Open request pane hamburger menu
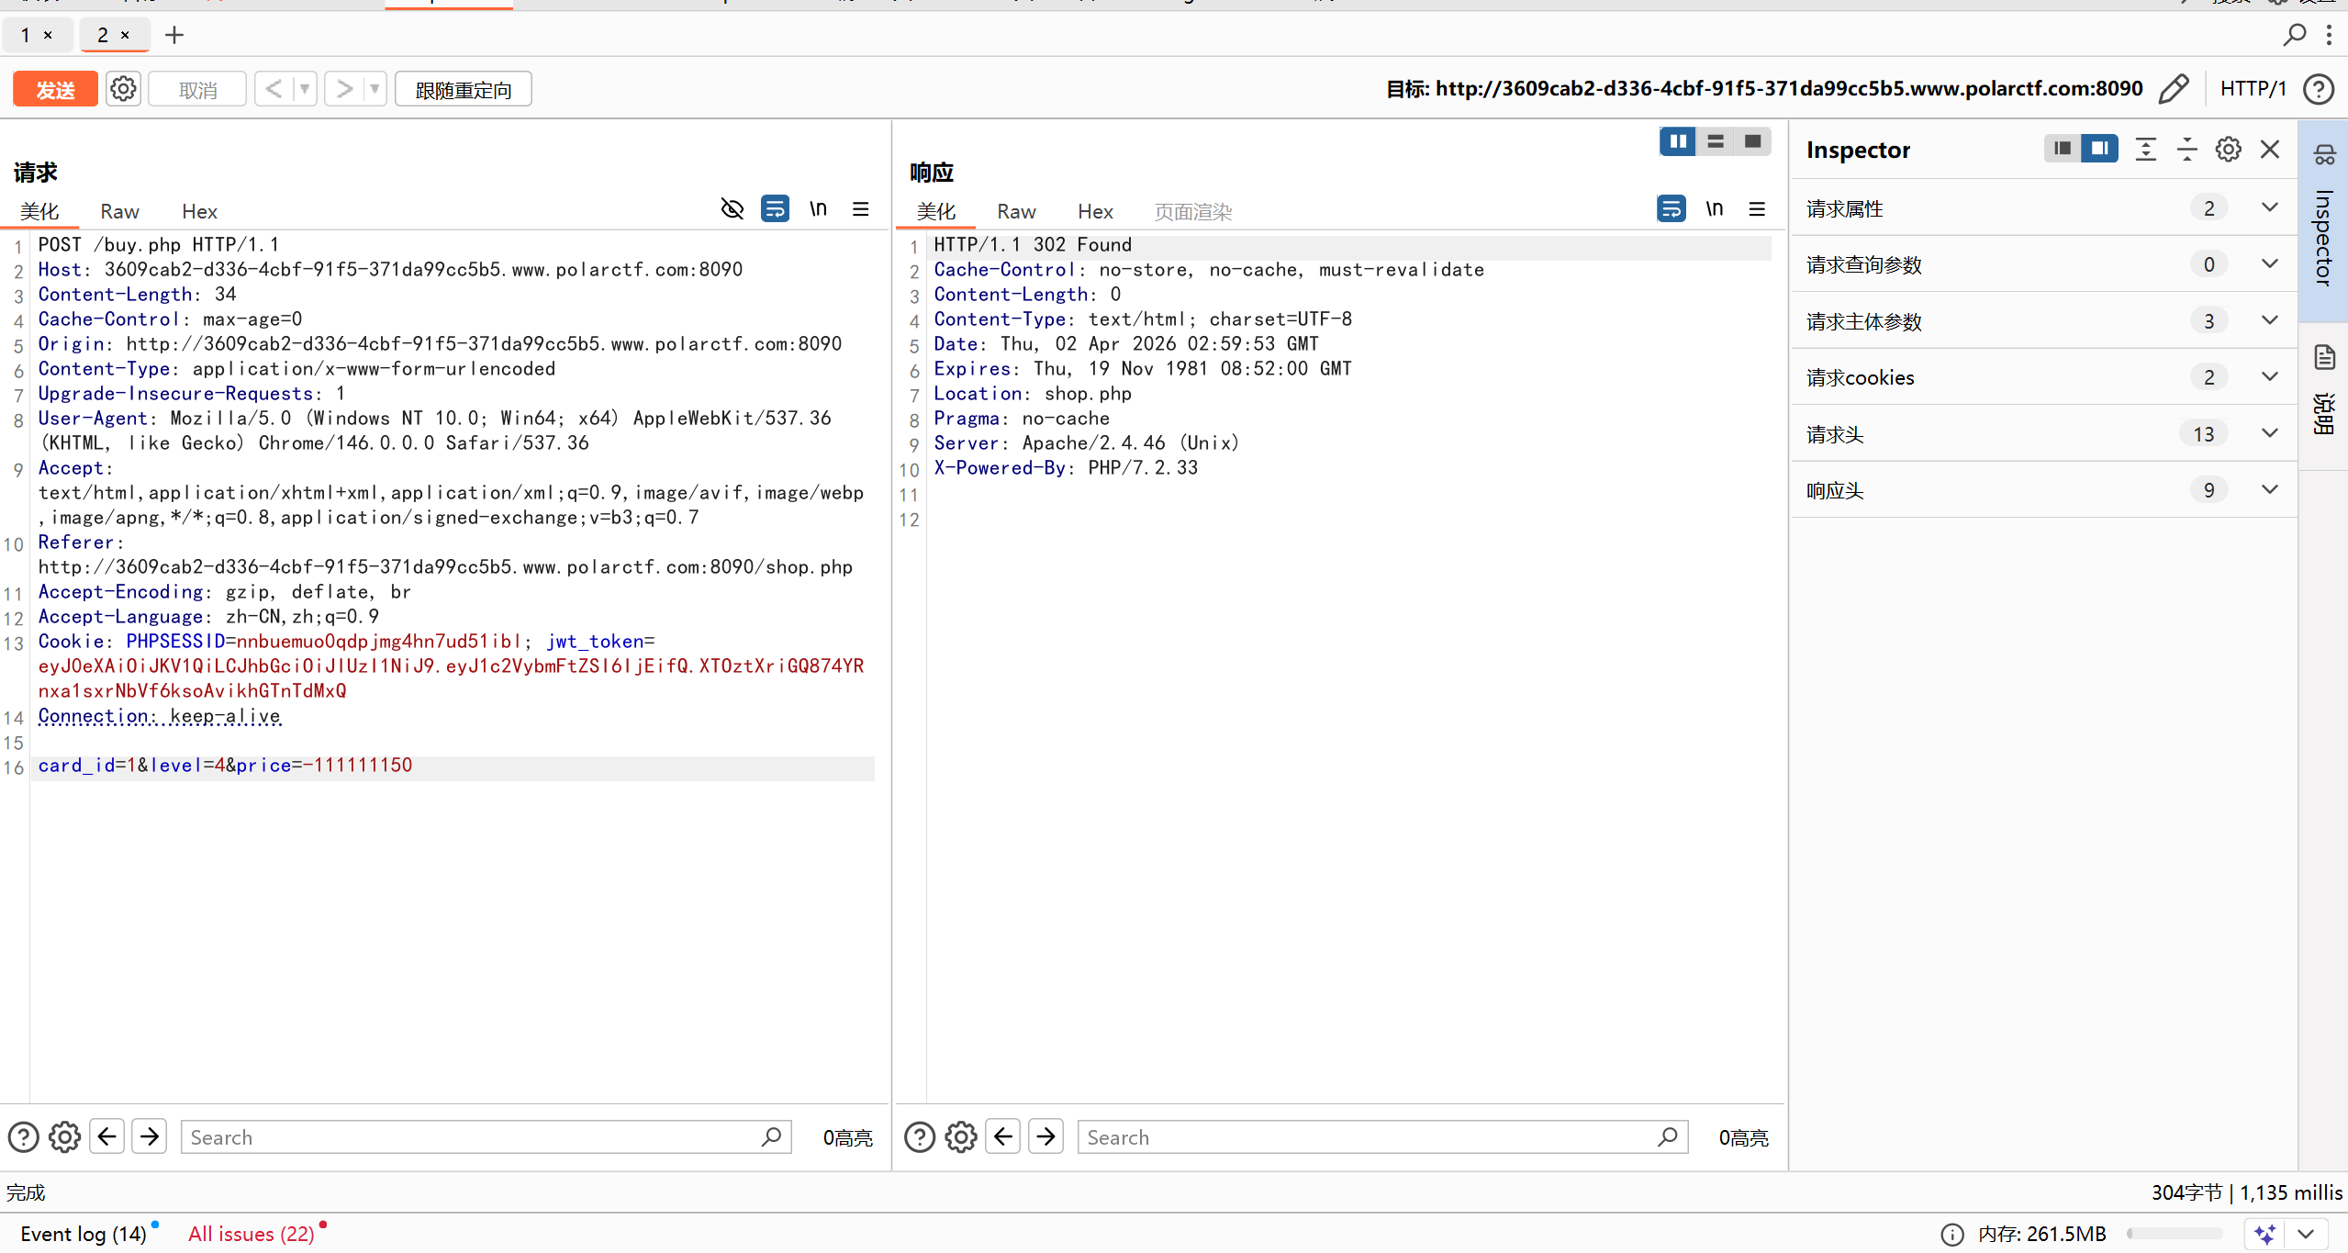This screenshot has width=2348, height=1253. 860,209
